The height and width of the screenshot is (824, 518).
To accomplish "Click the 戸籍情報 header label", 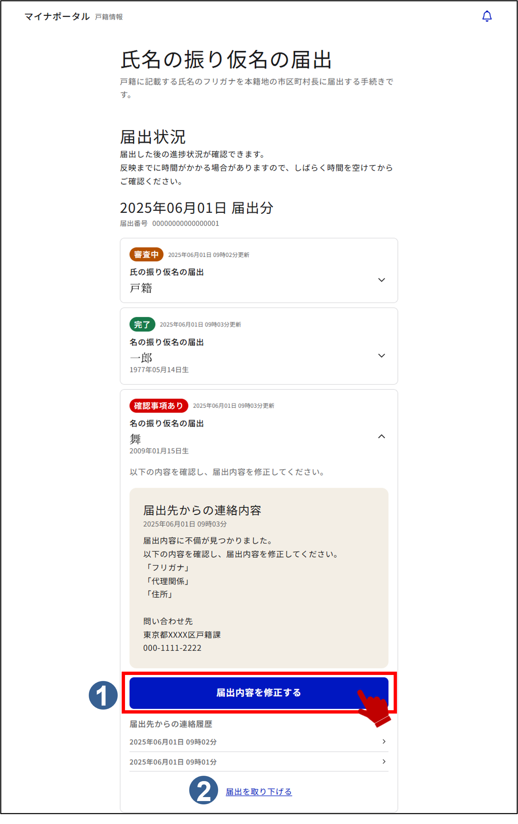I will click(109, 17).
